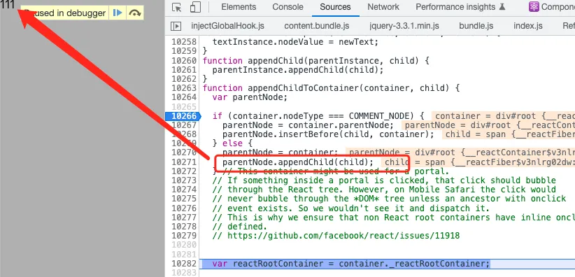Add breakpoint at line 10282
This screenshot has width=575, height=277.
click(x=184, y=264)
